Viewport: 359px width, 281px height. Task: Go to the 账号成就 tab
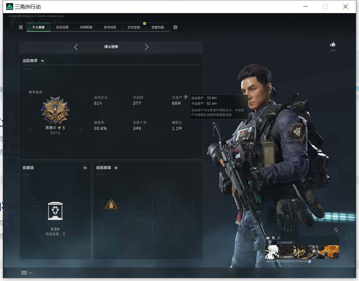coord(110,27)
